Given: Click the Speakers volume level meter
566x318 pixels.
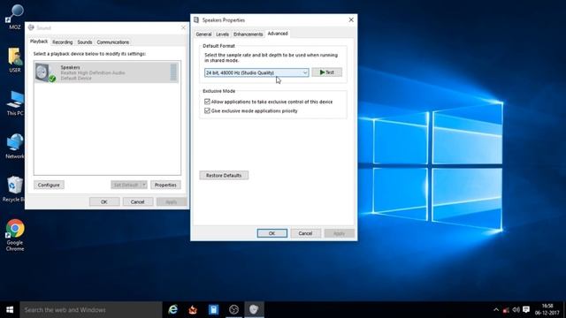Looking at the screenshot, I should 173,72.
